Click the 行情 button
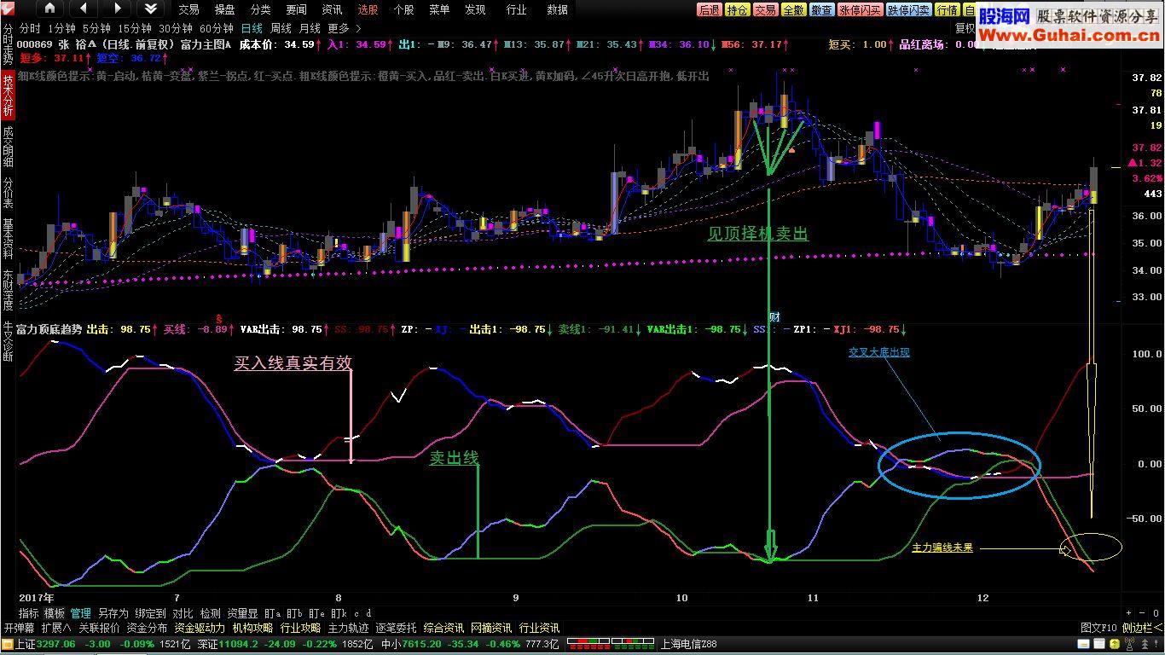This screenshot has height=655, width=1165. click(x=947, y=9)
